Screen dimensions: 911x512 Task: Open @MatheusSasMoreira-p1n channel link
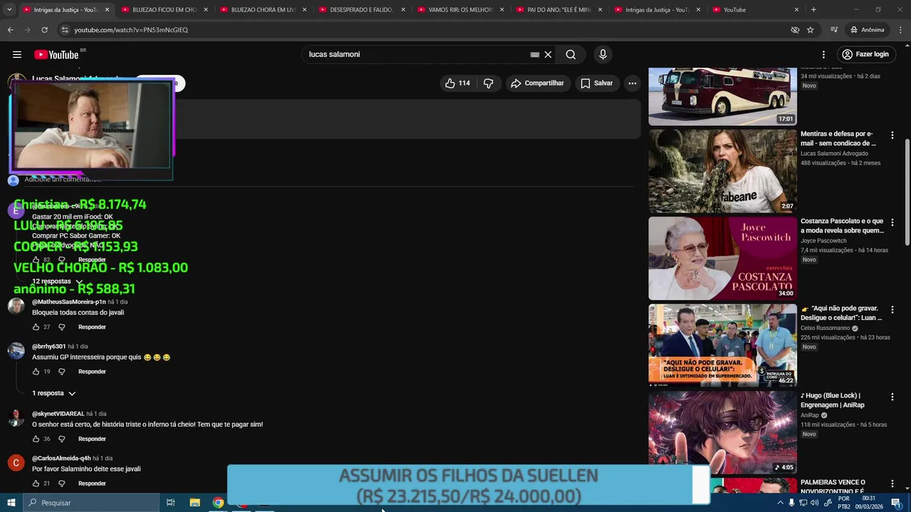coord(68,302)
